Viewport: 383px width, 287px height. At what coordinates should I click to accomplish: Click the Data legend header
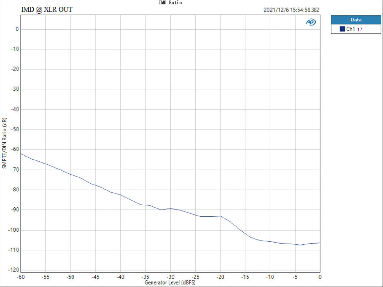[x=356, y=20]
